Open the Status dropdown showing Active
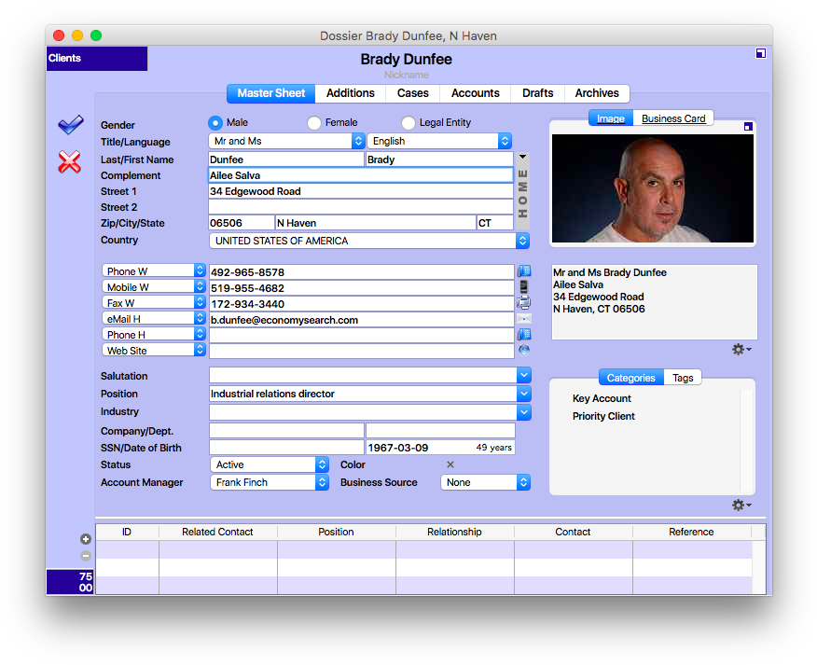The image size is (817, 665). tap(322, 464)
